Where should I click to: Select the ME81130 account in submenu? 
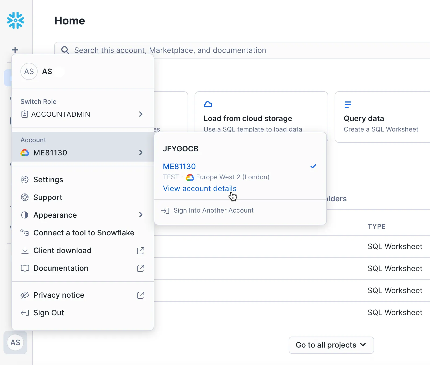pos(179,166)
